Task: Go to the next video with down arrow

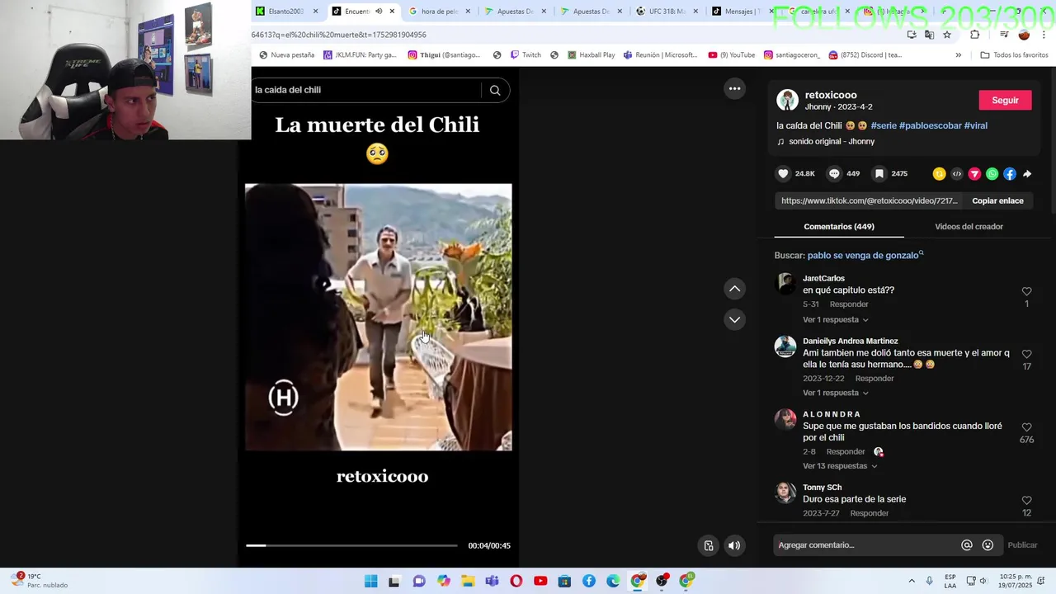Action: (734, 319)
